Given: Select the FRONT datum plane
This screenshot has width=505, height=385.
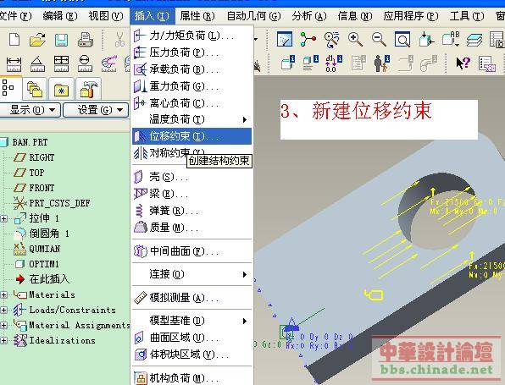Looking at the screenshot, I should 42,188.
